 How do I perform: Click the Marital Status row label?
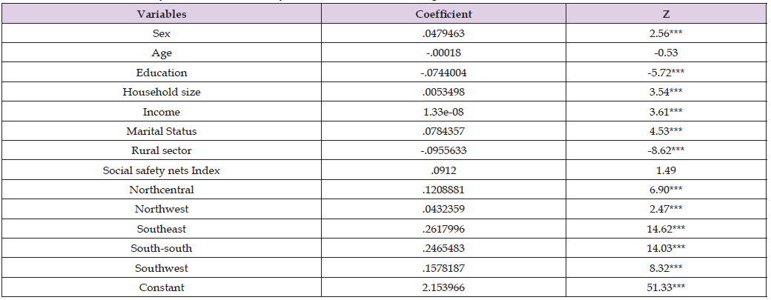[162, 132]
